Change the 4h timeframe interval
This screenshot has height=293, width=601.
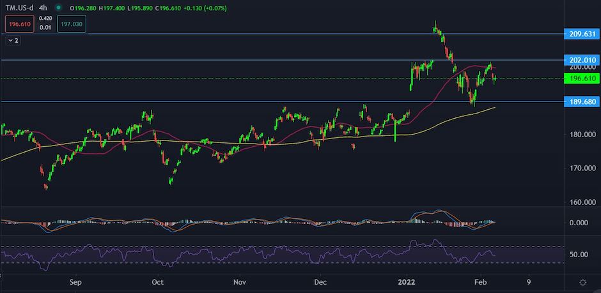(44, 8)
